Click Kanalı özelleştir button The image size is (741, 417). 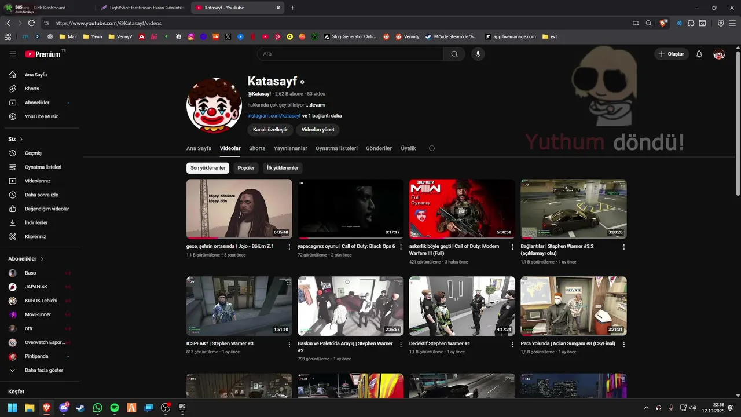coord(270,130)
